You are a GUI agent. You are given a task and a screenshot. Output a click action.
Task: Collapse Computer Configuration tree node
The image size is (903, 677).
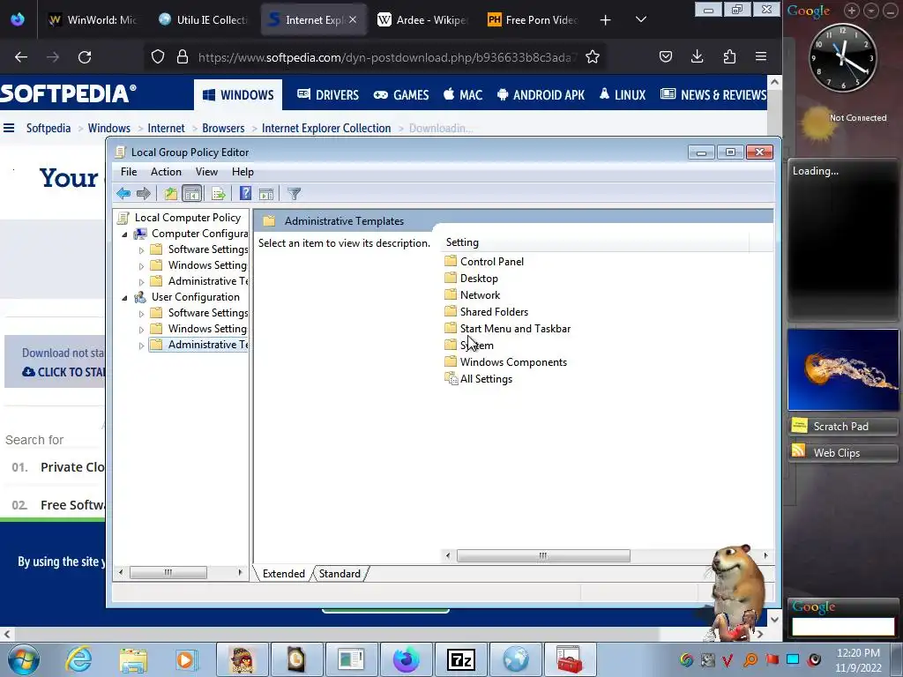[124, 234]
